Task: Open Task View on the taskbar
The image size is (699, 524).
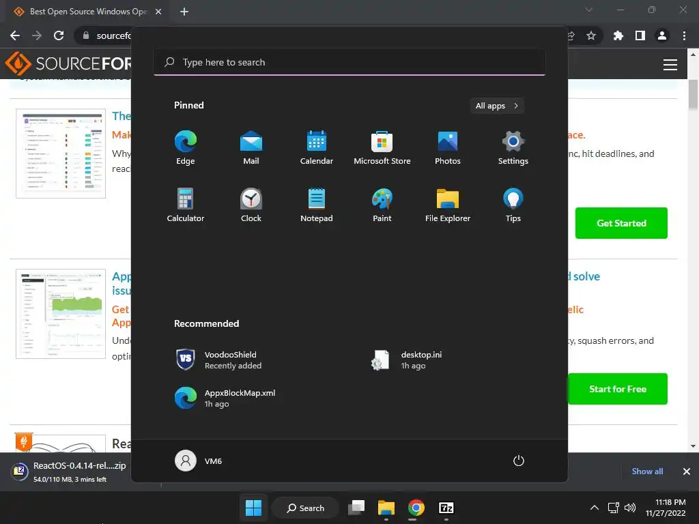Action: (x=356, y=508)
